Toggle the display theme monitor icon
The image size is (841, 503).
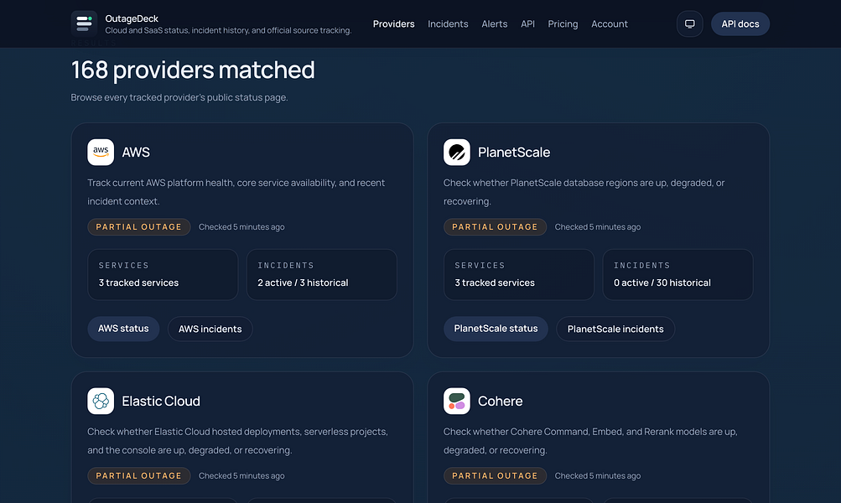[x=690, y=23]
